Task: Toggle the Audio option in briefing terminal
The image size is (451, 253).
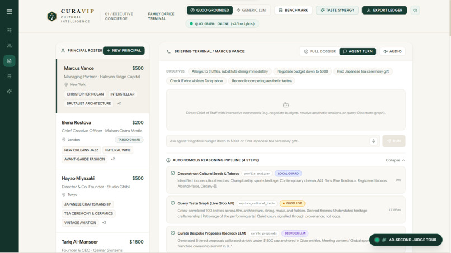Action: tap(393, 51)
